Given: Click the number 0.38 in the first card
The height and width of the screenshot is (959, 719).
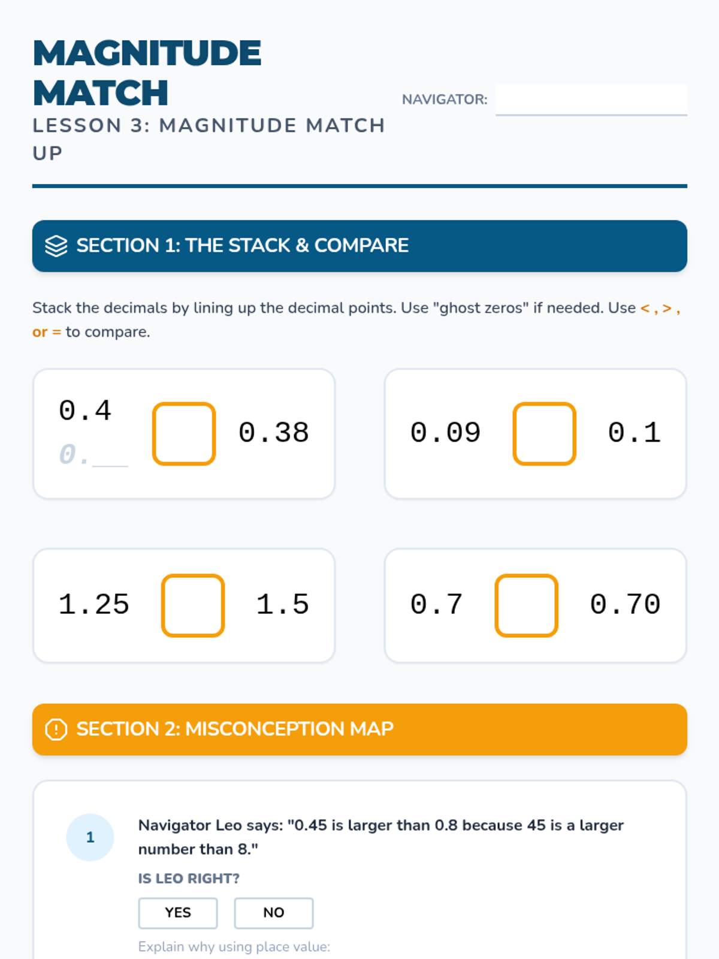Looking at the screenshot, I should coord(274,433).
